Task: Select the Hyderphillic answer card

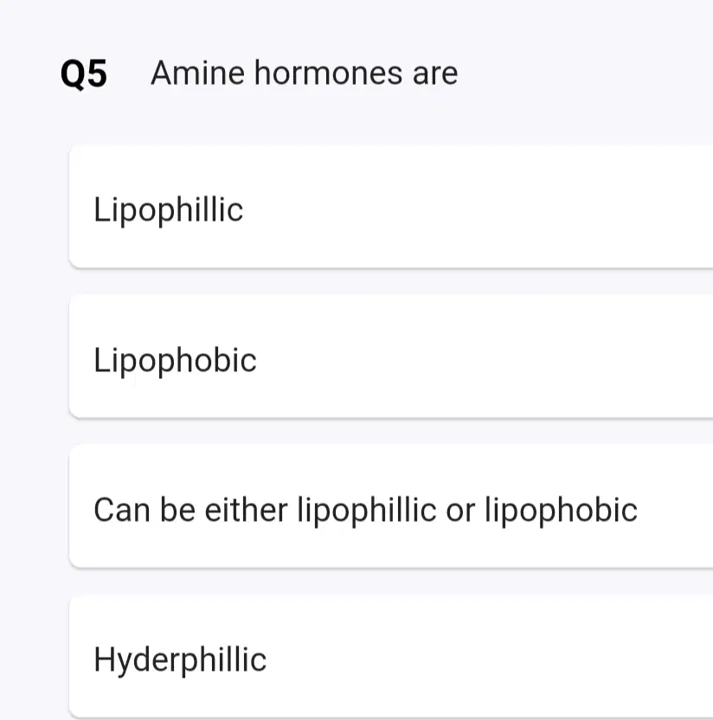Action: 391,657
